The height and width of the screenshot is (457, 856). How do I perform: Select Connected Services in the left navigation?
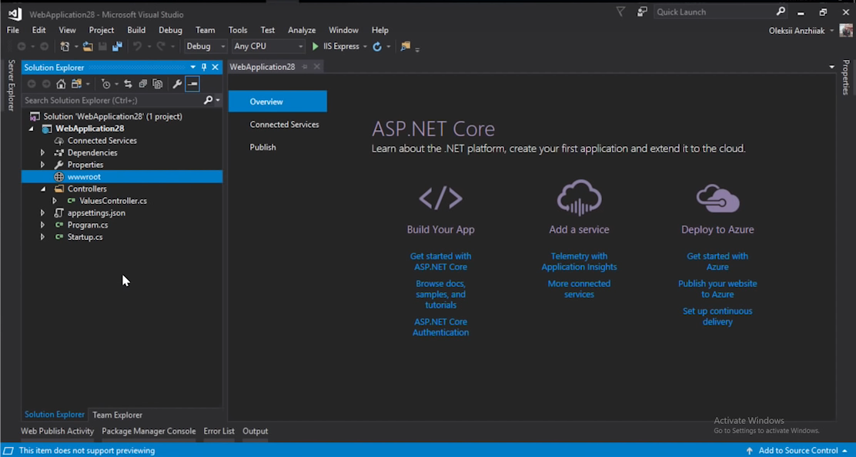284,125
